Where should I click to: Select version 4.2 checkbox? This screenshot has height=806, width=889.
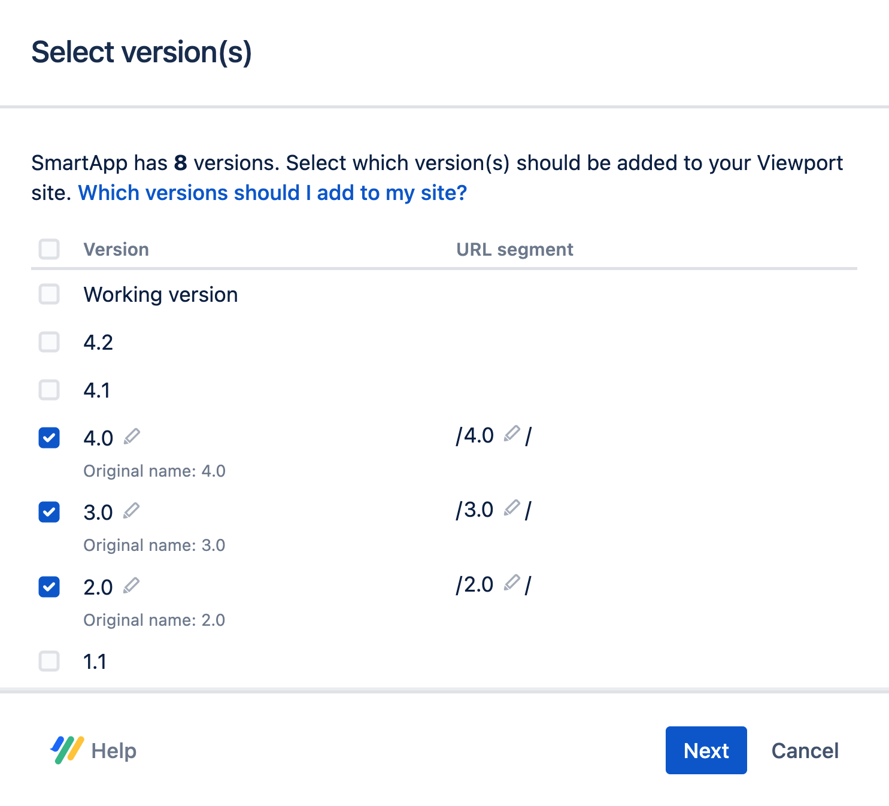tap(49, 342)
